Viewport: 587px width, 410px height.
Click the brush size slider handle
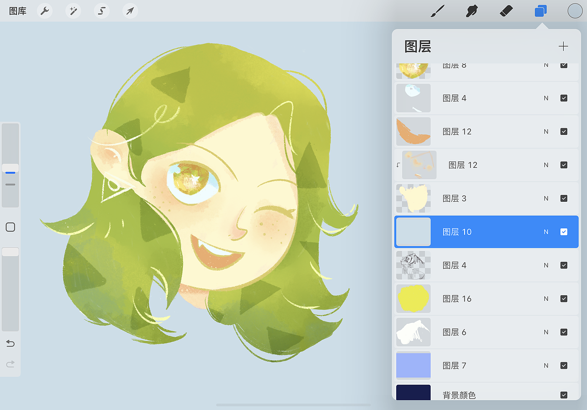pyautogui.click(x=10, y=168)
